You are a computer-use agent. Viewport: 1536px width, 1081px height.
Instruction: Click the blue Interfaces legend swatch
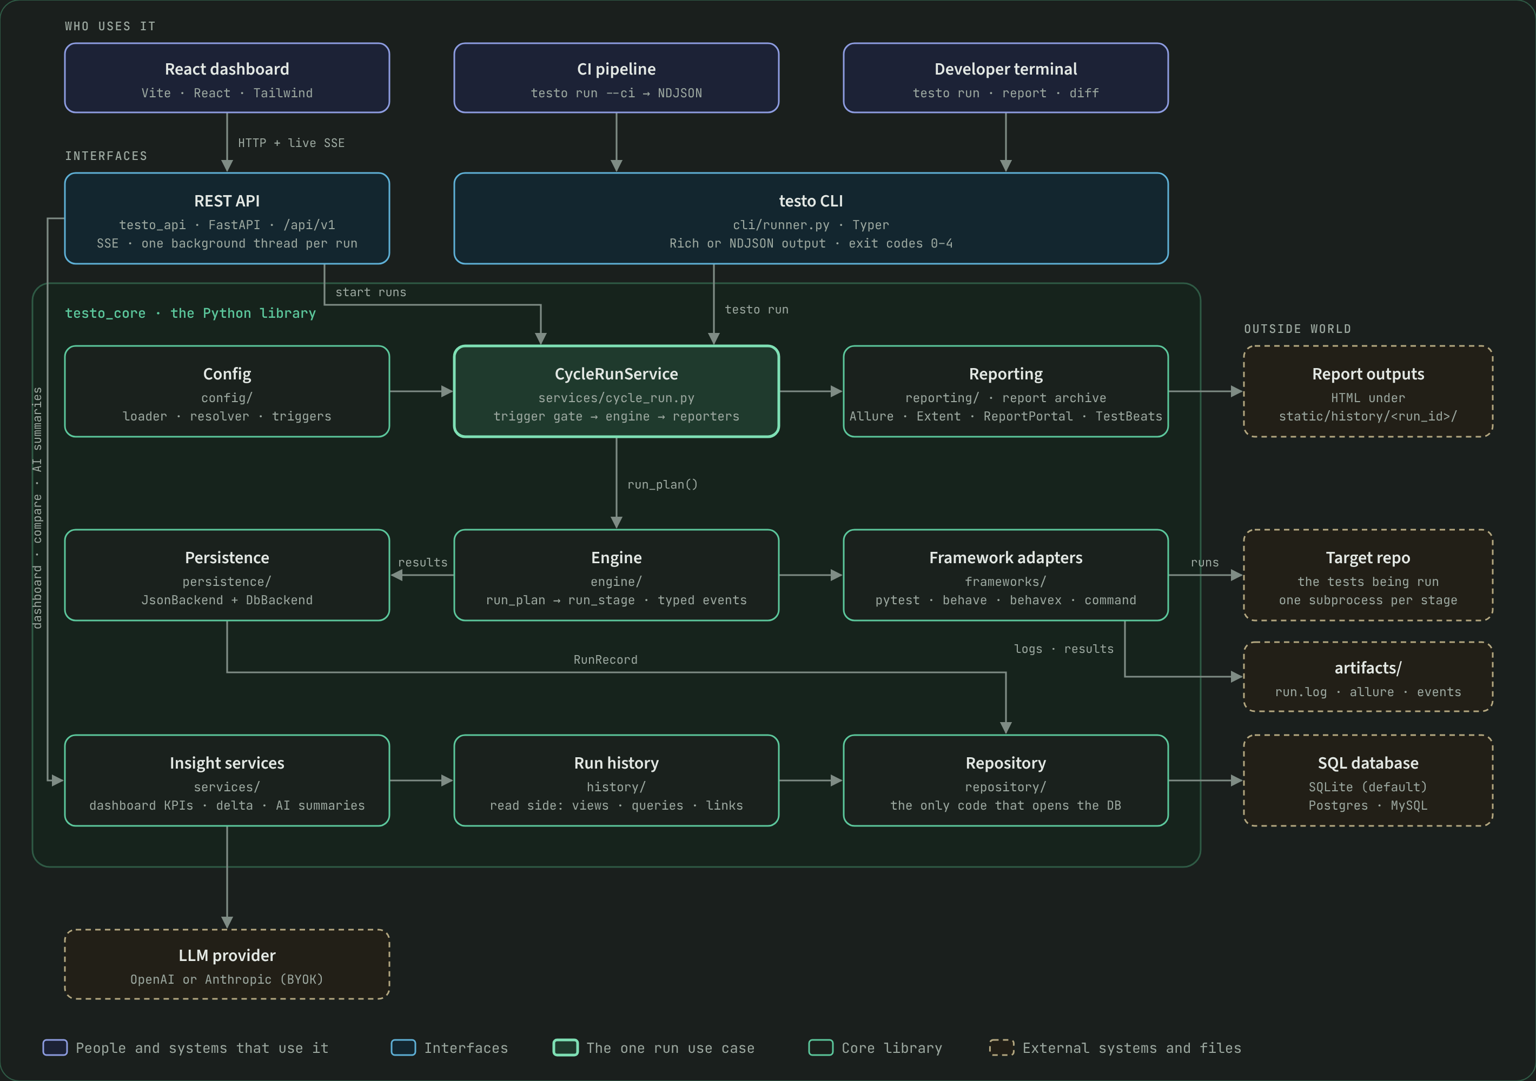coord(403,1047)
